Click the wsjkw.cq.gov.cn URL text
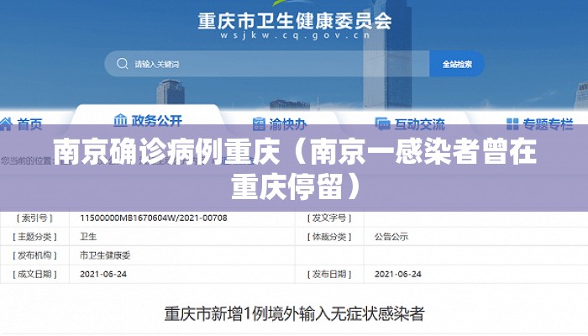This screenshot has width=588, height=336. coord(295,35)
